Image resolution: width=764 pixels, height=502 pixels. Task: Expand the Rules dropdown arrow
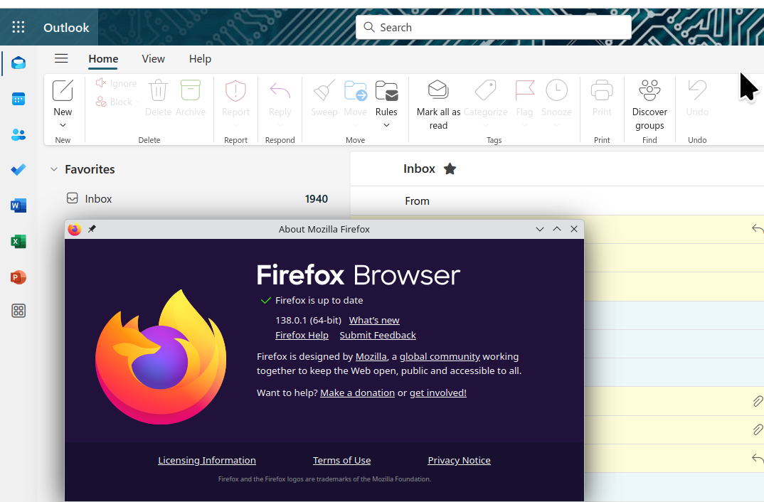click(x=386, y=125)
